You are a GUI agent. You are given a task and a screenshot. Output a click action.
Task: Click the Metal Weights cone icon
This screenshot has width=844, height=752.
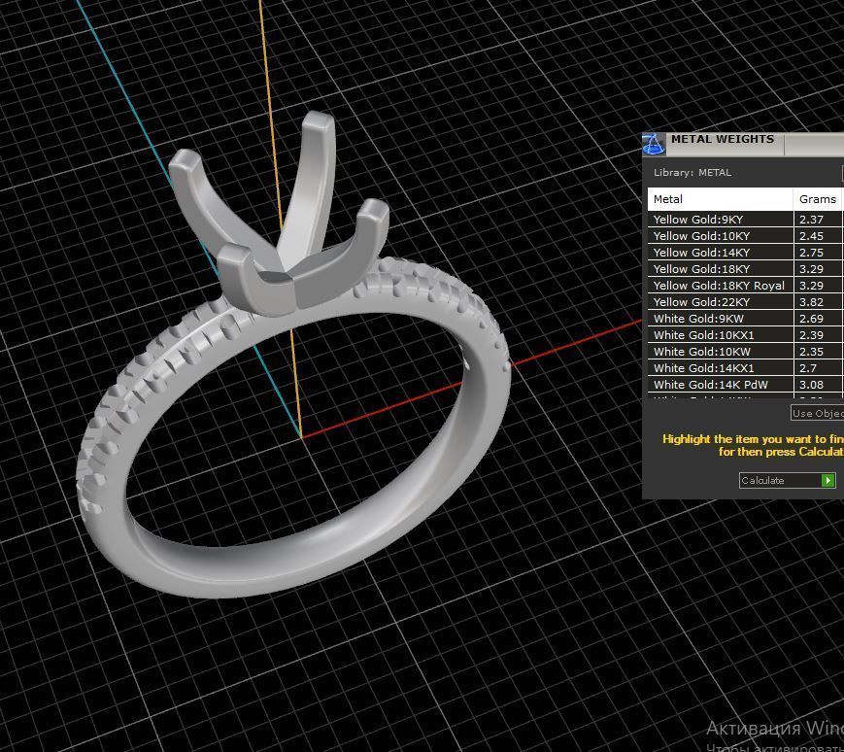point(654,144)
